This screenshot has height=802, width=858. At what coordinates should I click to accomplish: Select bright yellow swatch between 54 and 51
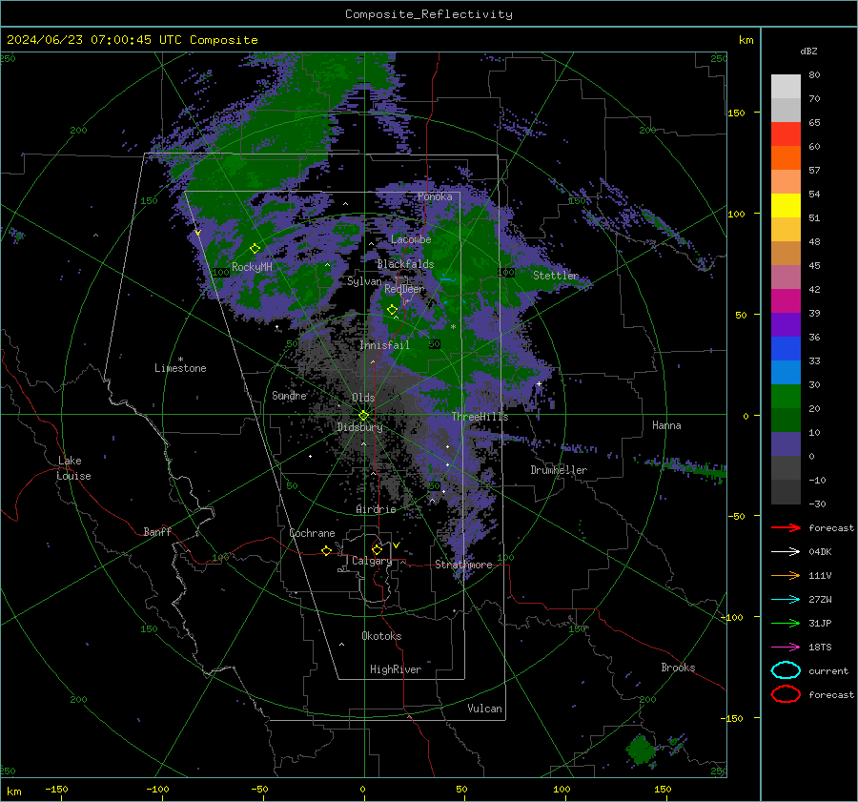point(786,206)
